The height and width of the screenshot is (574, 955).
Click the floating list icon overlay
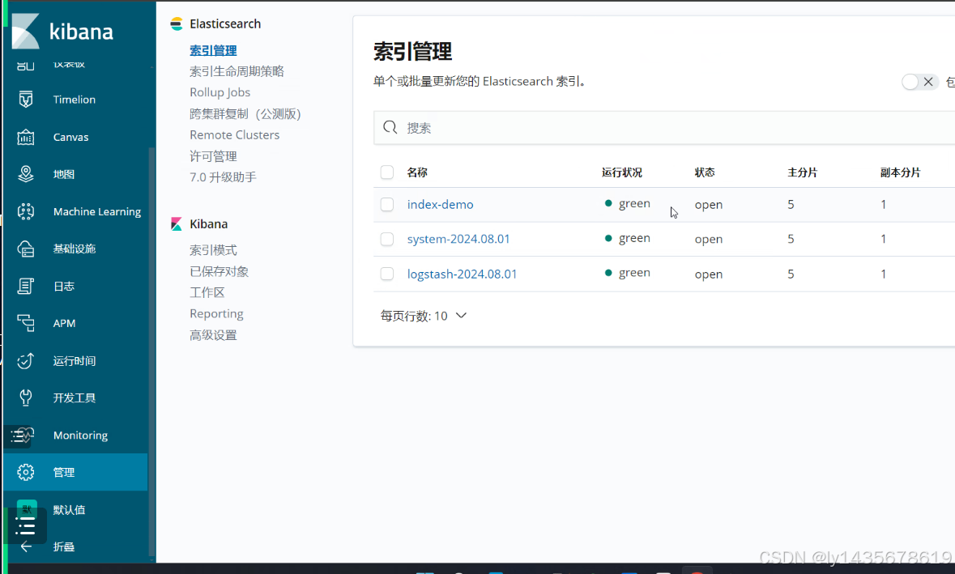[x=26, y=527]
